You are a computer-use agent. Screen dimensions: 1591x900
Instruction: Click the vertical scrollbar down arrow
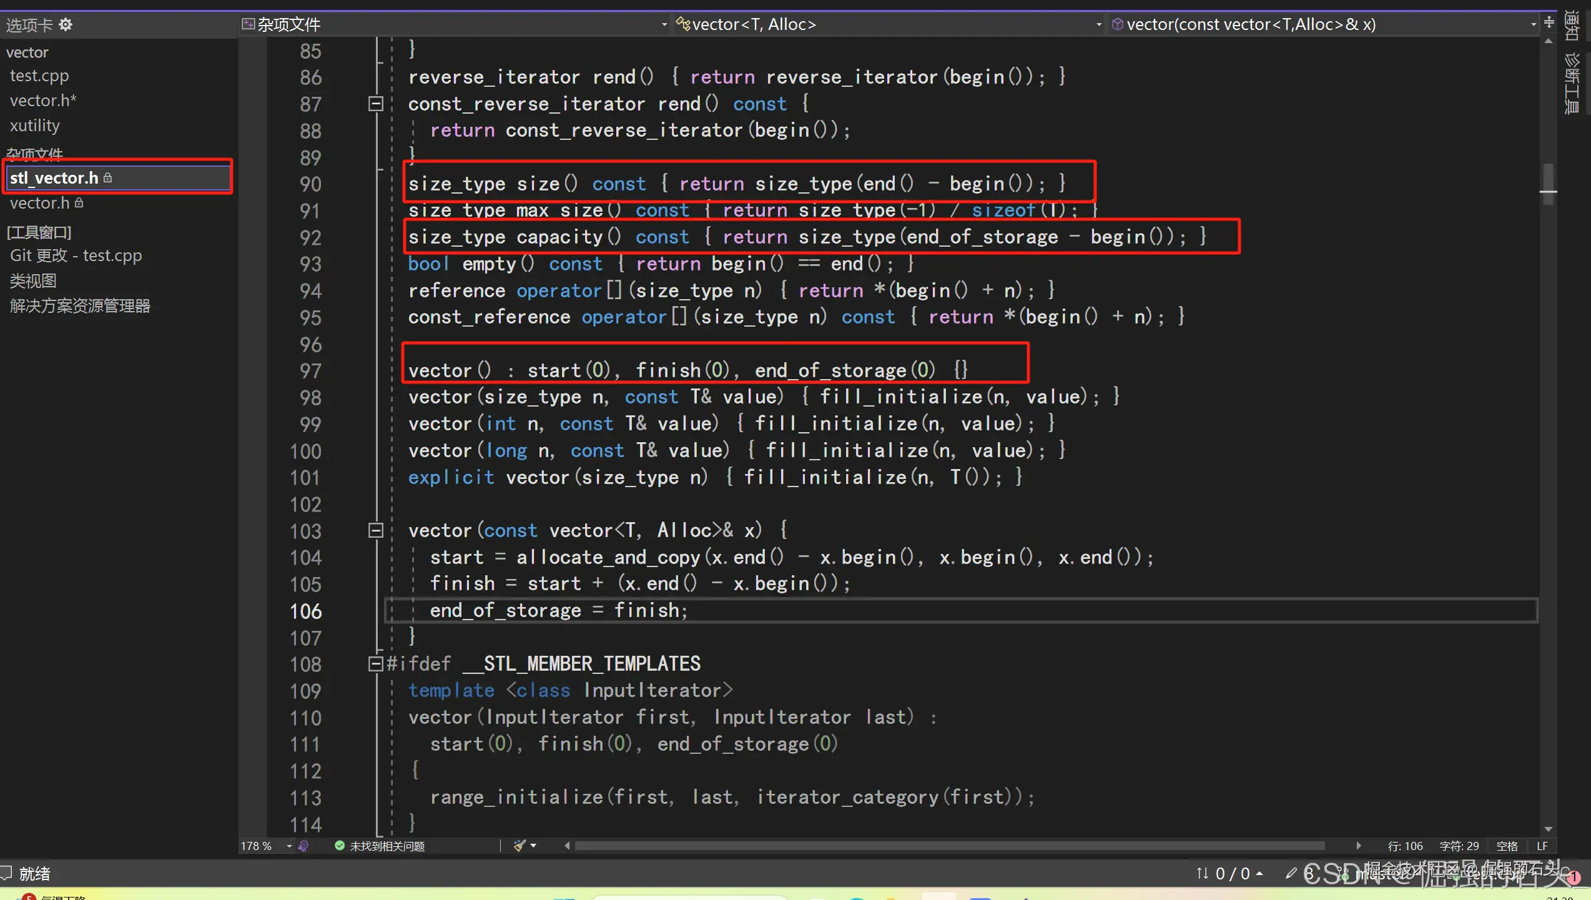[x=1549, y=829]
